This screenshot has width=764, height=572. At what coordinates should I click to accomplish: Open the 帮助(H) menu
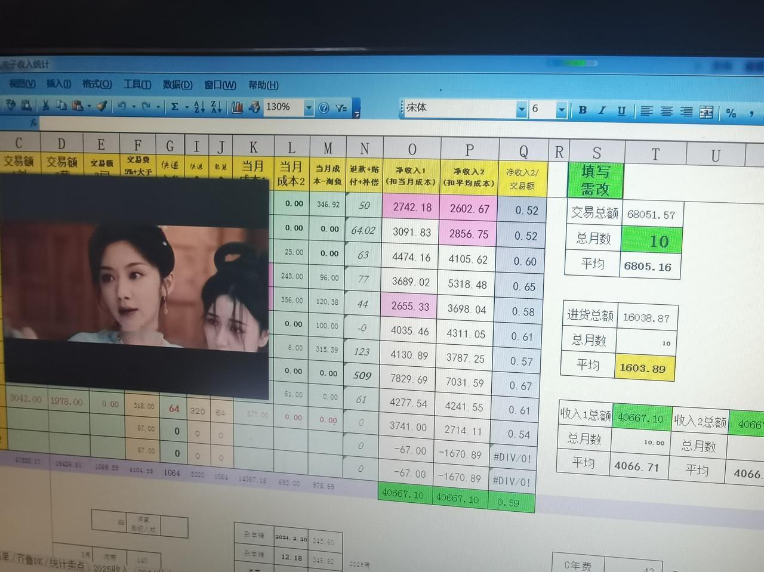coord(263,85)
